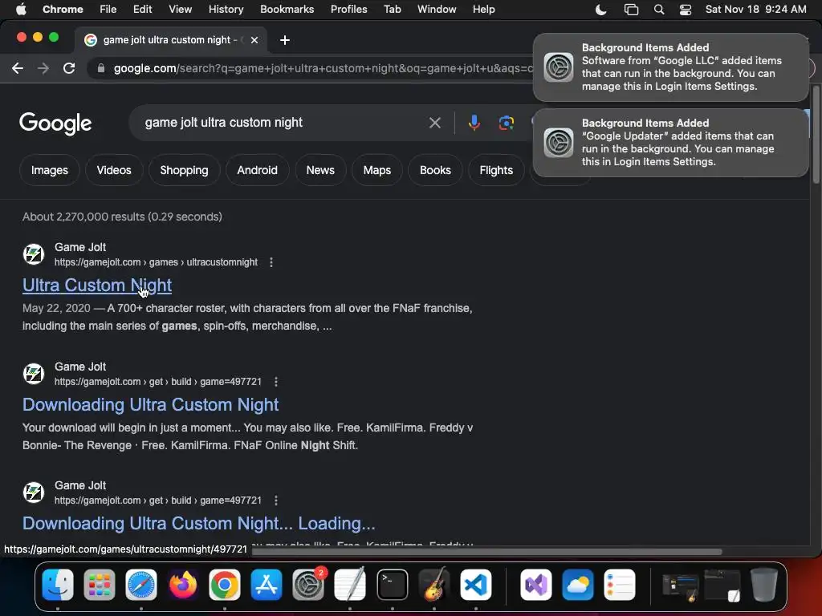Open more options for first Game Jolt result
The width and height of the screenshot is (822, 616).
(271, 262)
